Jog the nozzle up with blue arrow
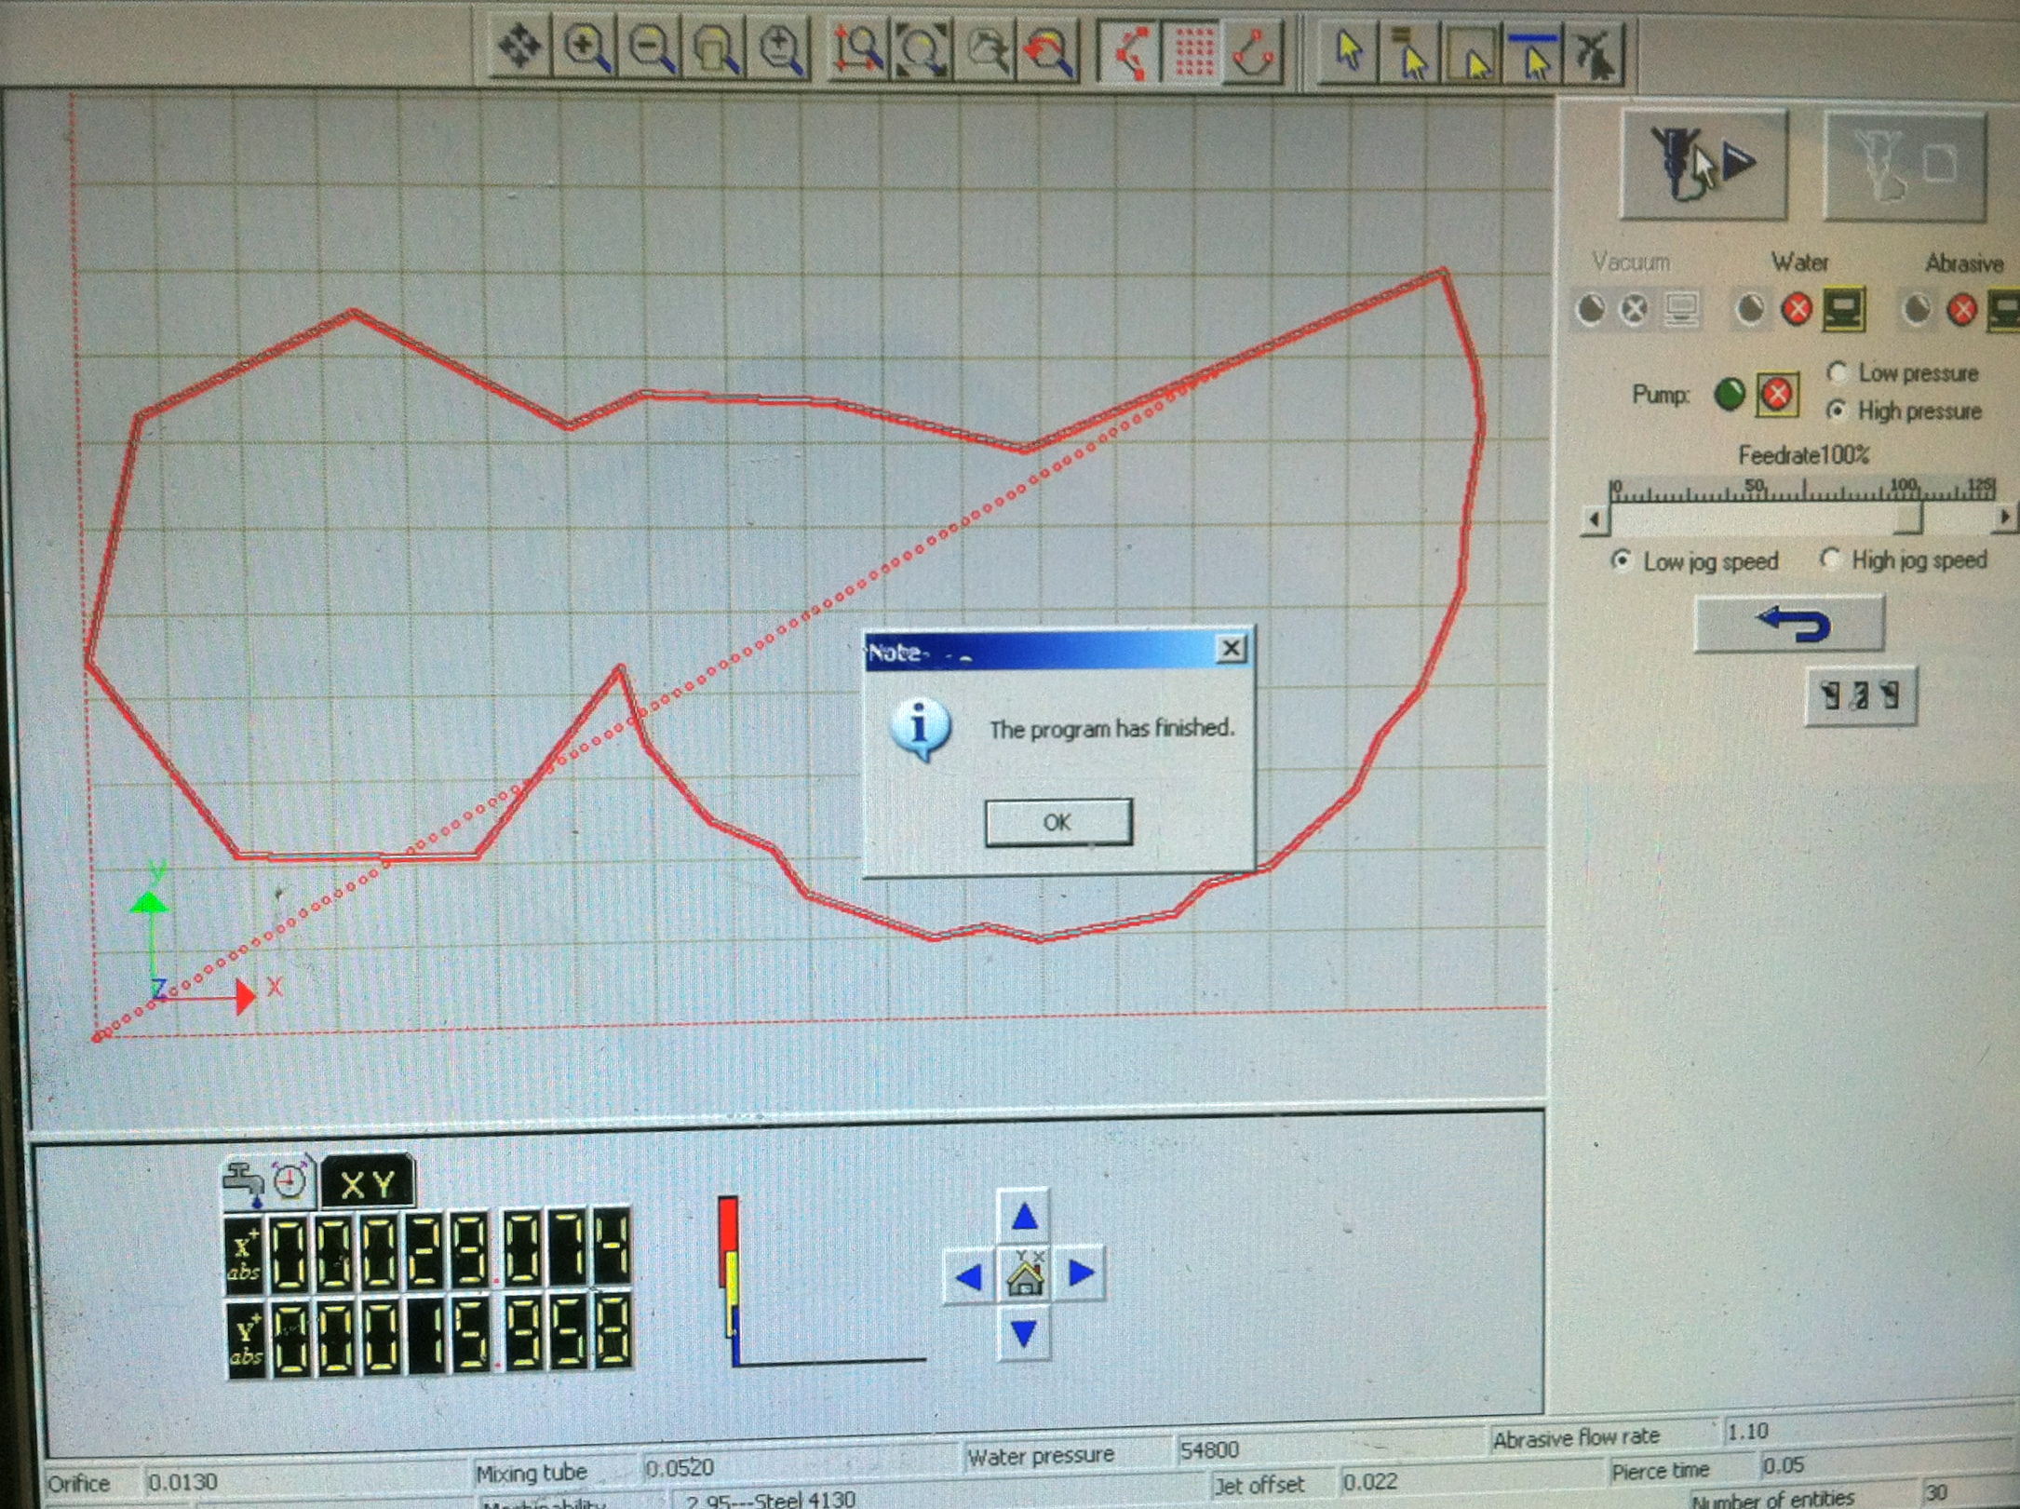2020x1509 pixels. (x=1024, y=1216)
